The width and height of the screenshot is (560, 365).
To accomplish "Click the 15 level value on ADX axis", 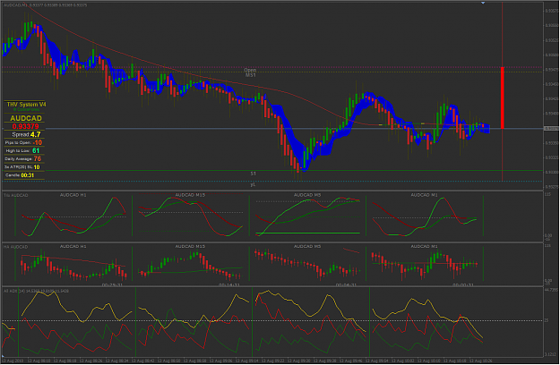I will pos(547,320).
